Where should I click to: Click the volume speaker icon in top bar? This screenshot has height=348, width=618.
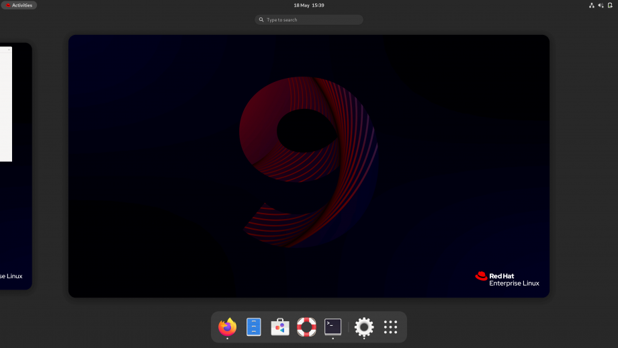[x=601, y=5]
